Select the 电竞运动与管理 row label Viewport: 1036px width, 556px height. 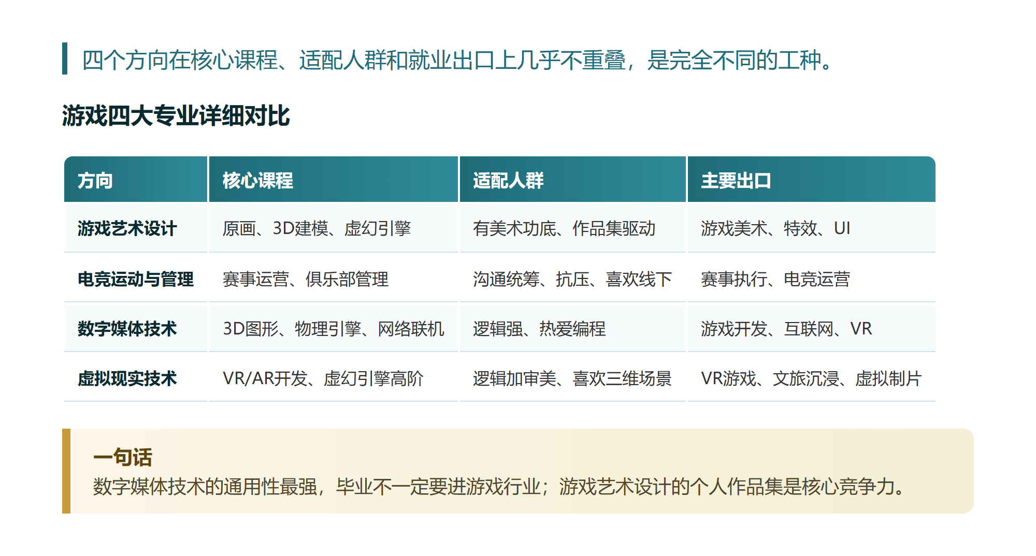tap(136, 279)
